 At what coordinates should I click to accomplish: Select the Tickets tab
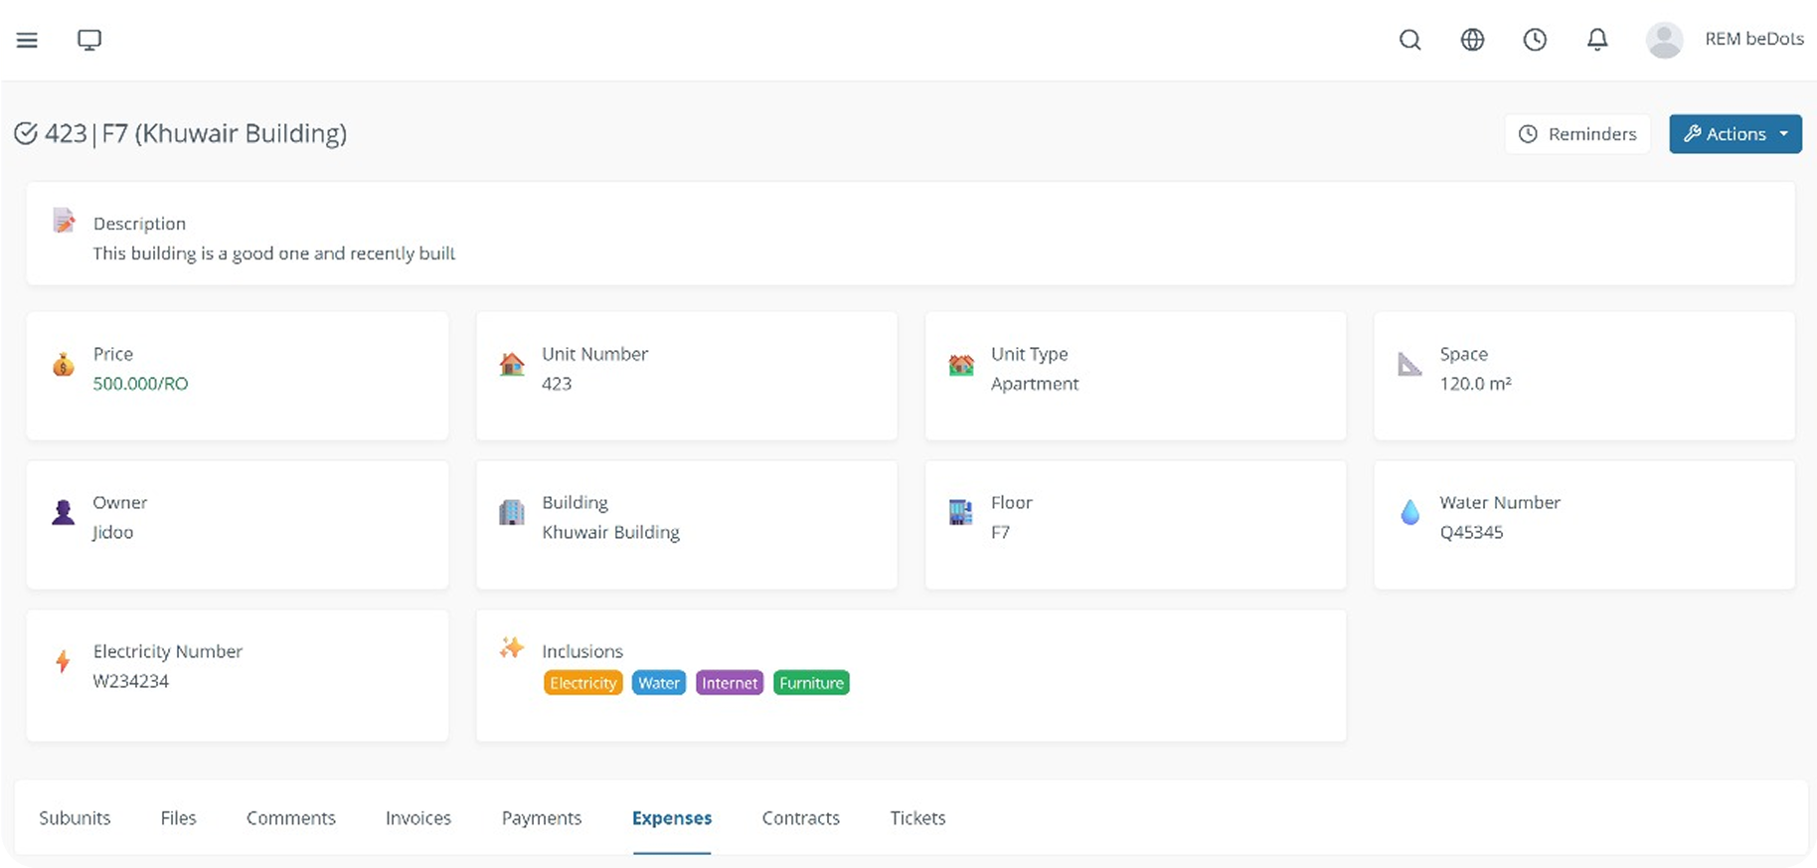click(x=917, y=818)
